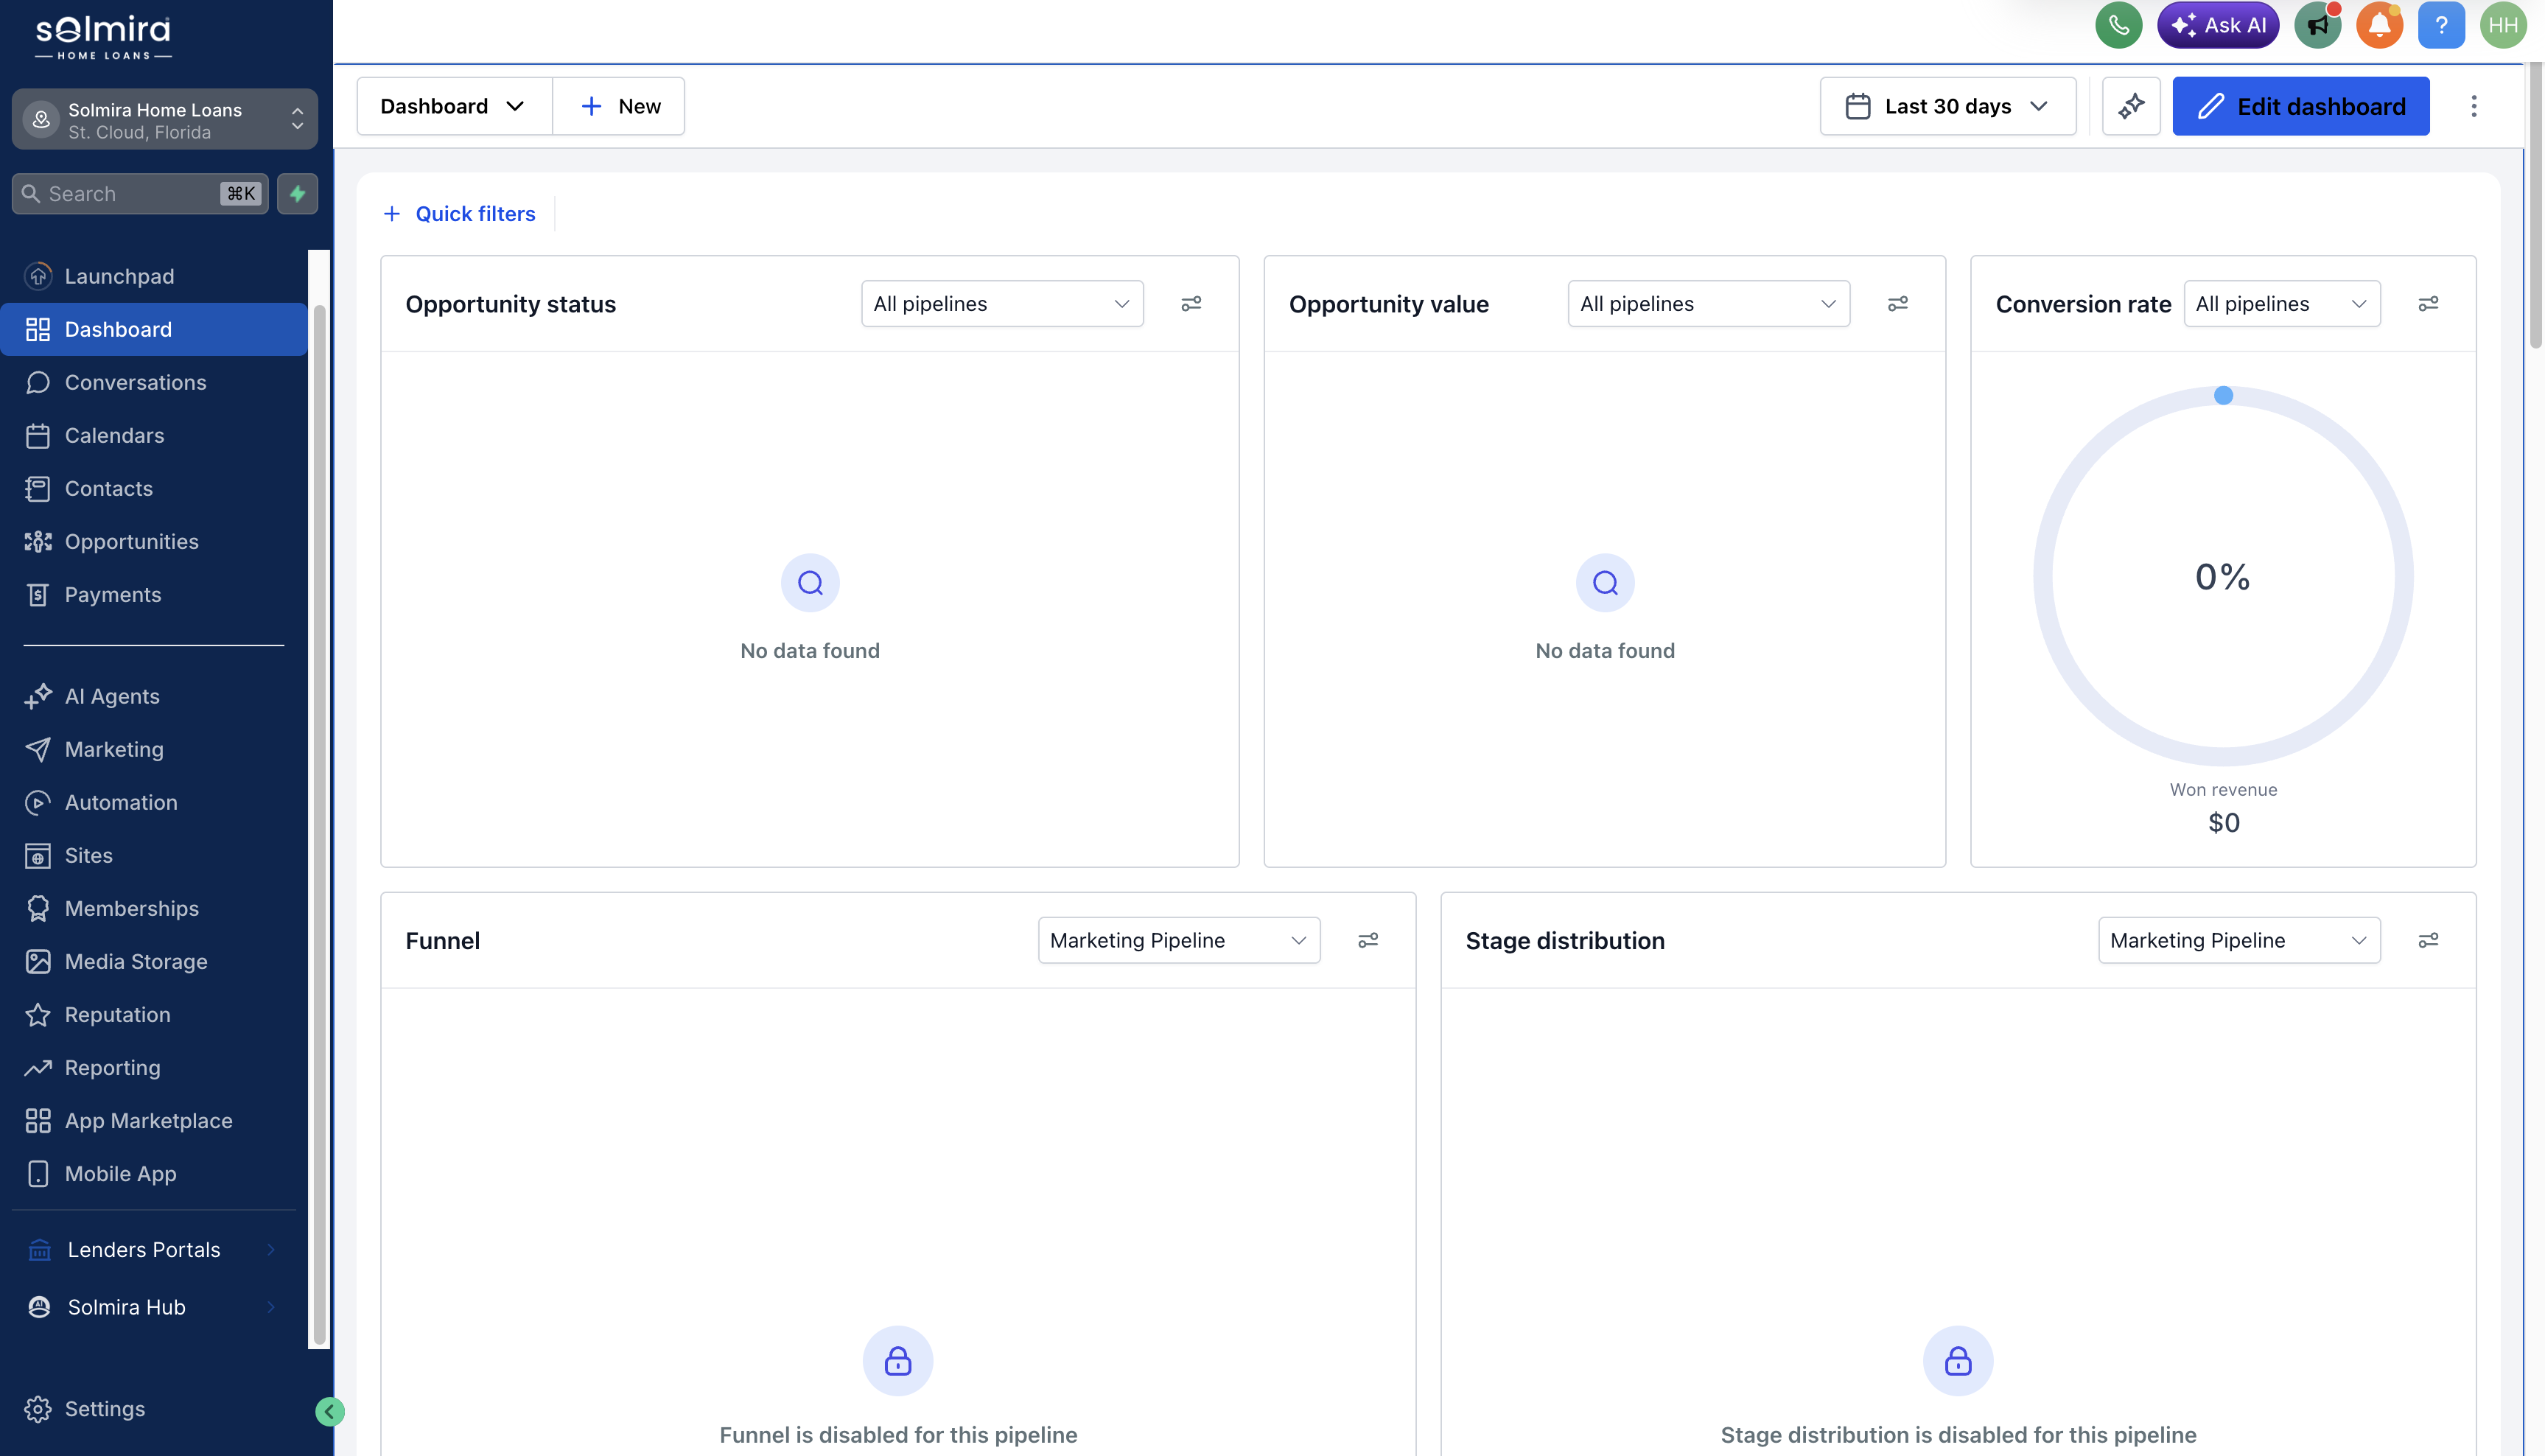Switch account via Solmira Home Loans selector
The height and width of the screenshot is (1456, 2545).
(x=164, y=120)
